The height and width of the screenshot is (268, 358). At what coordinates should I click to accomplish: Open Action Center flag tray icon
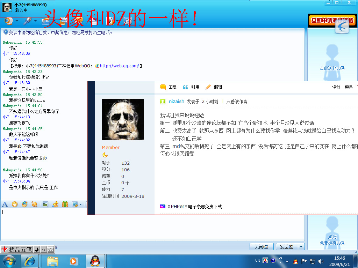pyautogui.click(x=304, y=261)
